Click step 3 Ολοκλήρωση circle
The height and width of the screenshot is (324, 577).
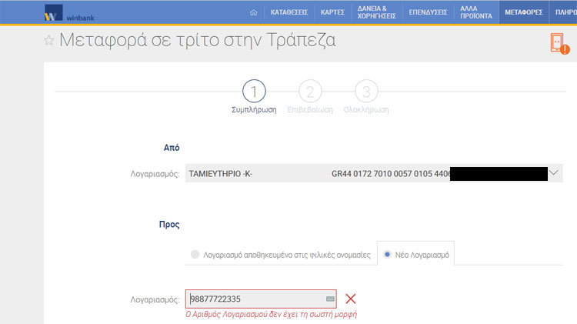pyautogui.click(x=366, y=91)
